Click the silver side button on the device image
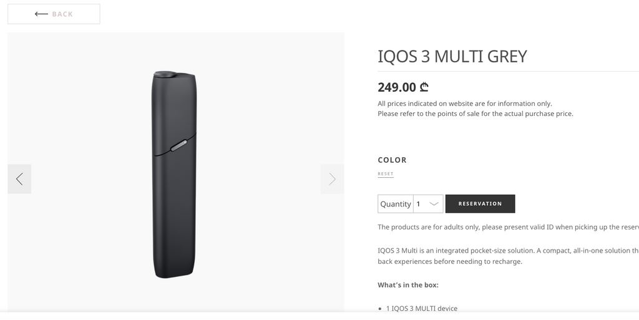639x320 pixels. click(x=179, y=145)
